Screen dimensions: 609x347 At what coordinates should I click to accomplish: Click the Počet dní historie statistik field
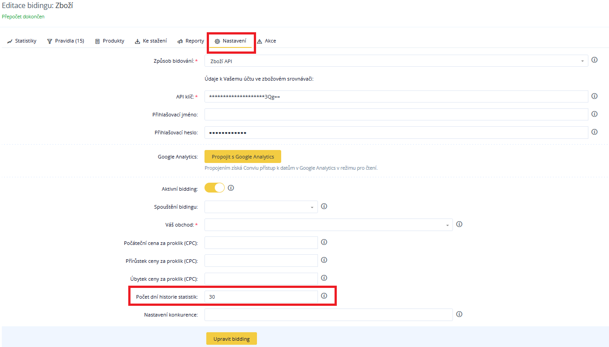tap(261, 296)
